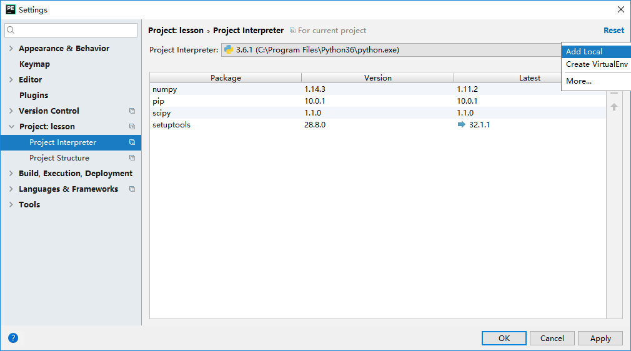
Task: Click the upgrade arrow icon beside the package table
Action: [614, 107]
